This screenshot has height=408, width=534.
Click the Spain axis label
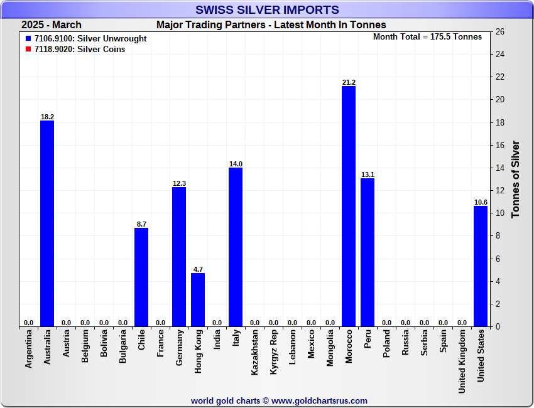pyautogui.click(x=443, y=341)
